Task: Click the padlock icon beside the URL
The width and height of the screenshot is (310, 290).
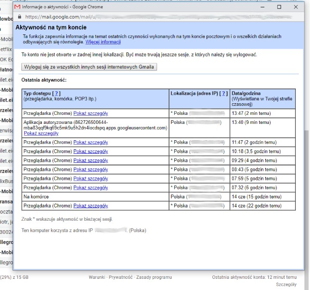Action: pos(19,17)
